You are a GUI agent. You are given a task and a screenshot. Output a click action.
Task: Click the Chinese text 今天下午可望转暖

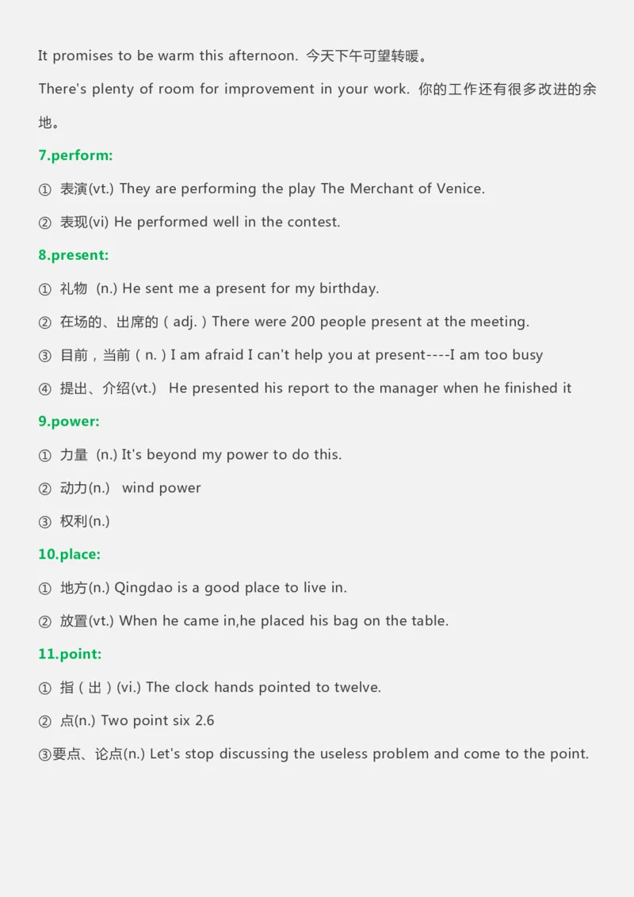tap(368, 56)
